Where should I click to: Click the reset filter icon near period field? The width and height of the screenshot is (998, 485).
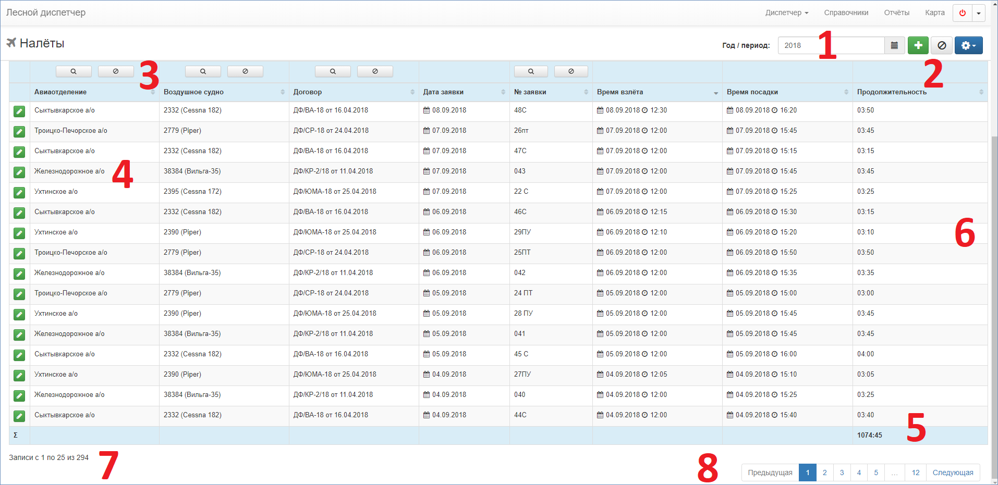point(942,45)
